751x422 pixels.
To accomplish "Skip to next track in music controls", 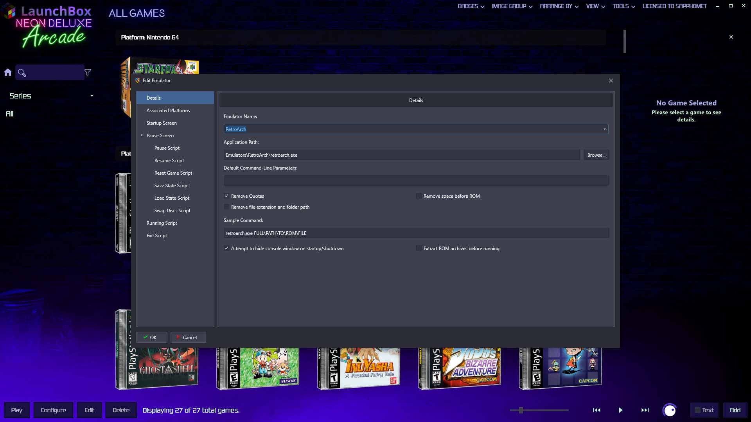I will pos(645,410).
